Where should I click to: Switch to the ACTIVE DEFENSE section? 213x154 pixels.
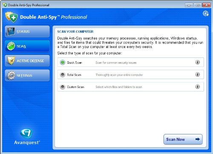30,61
